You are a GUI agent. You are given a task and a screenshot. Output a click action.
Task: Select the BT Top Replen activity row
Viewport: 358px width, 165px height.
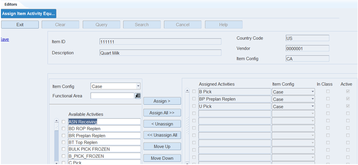(105, 143)
